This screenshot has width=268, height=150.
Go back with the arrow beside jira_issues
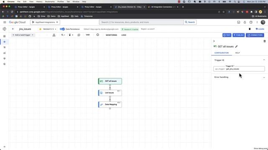(13, 29)
